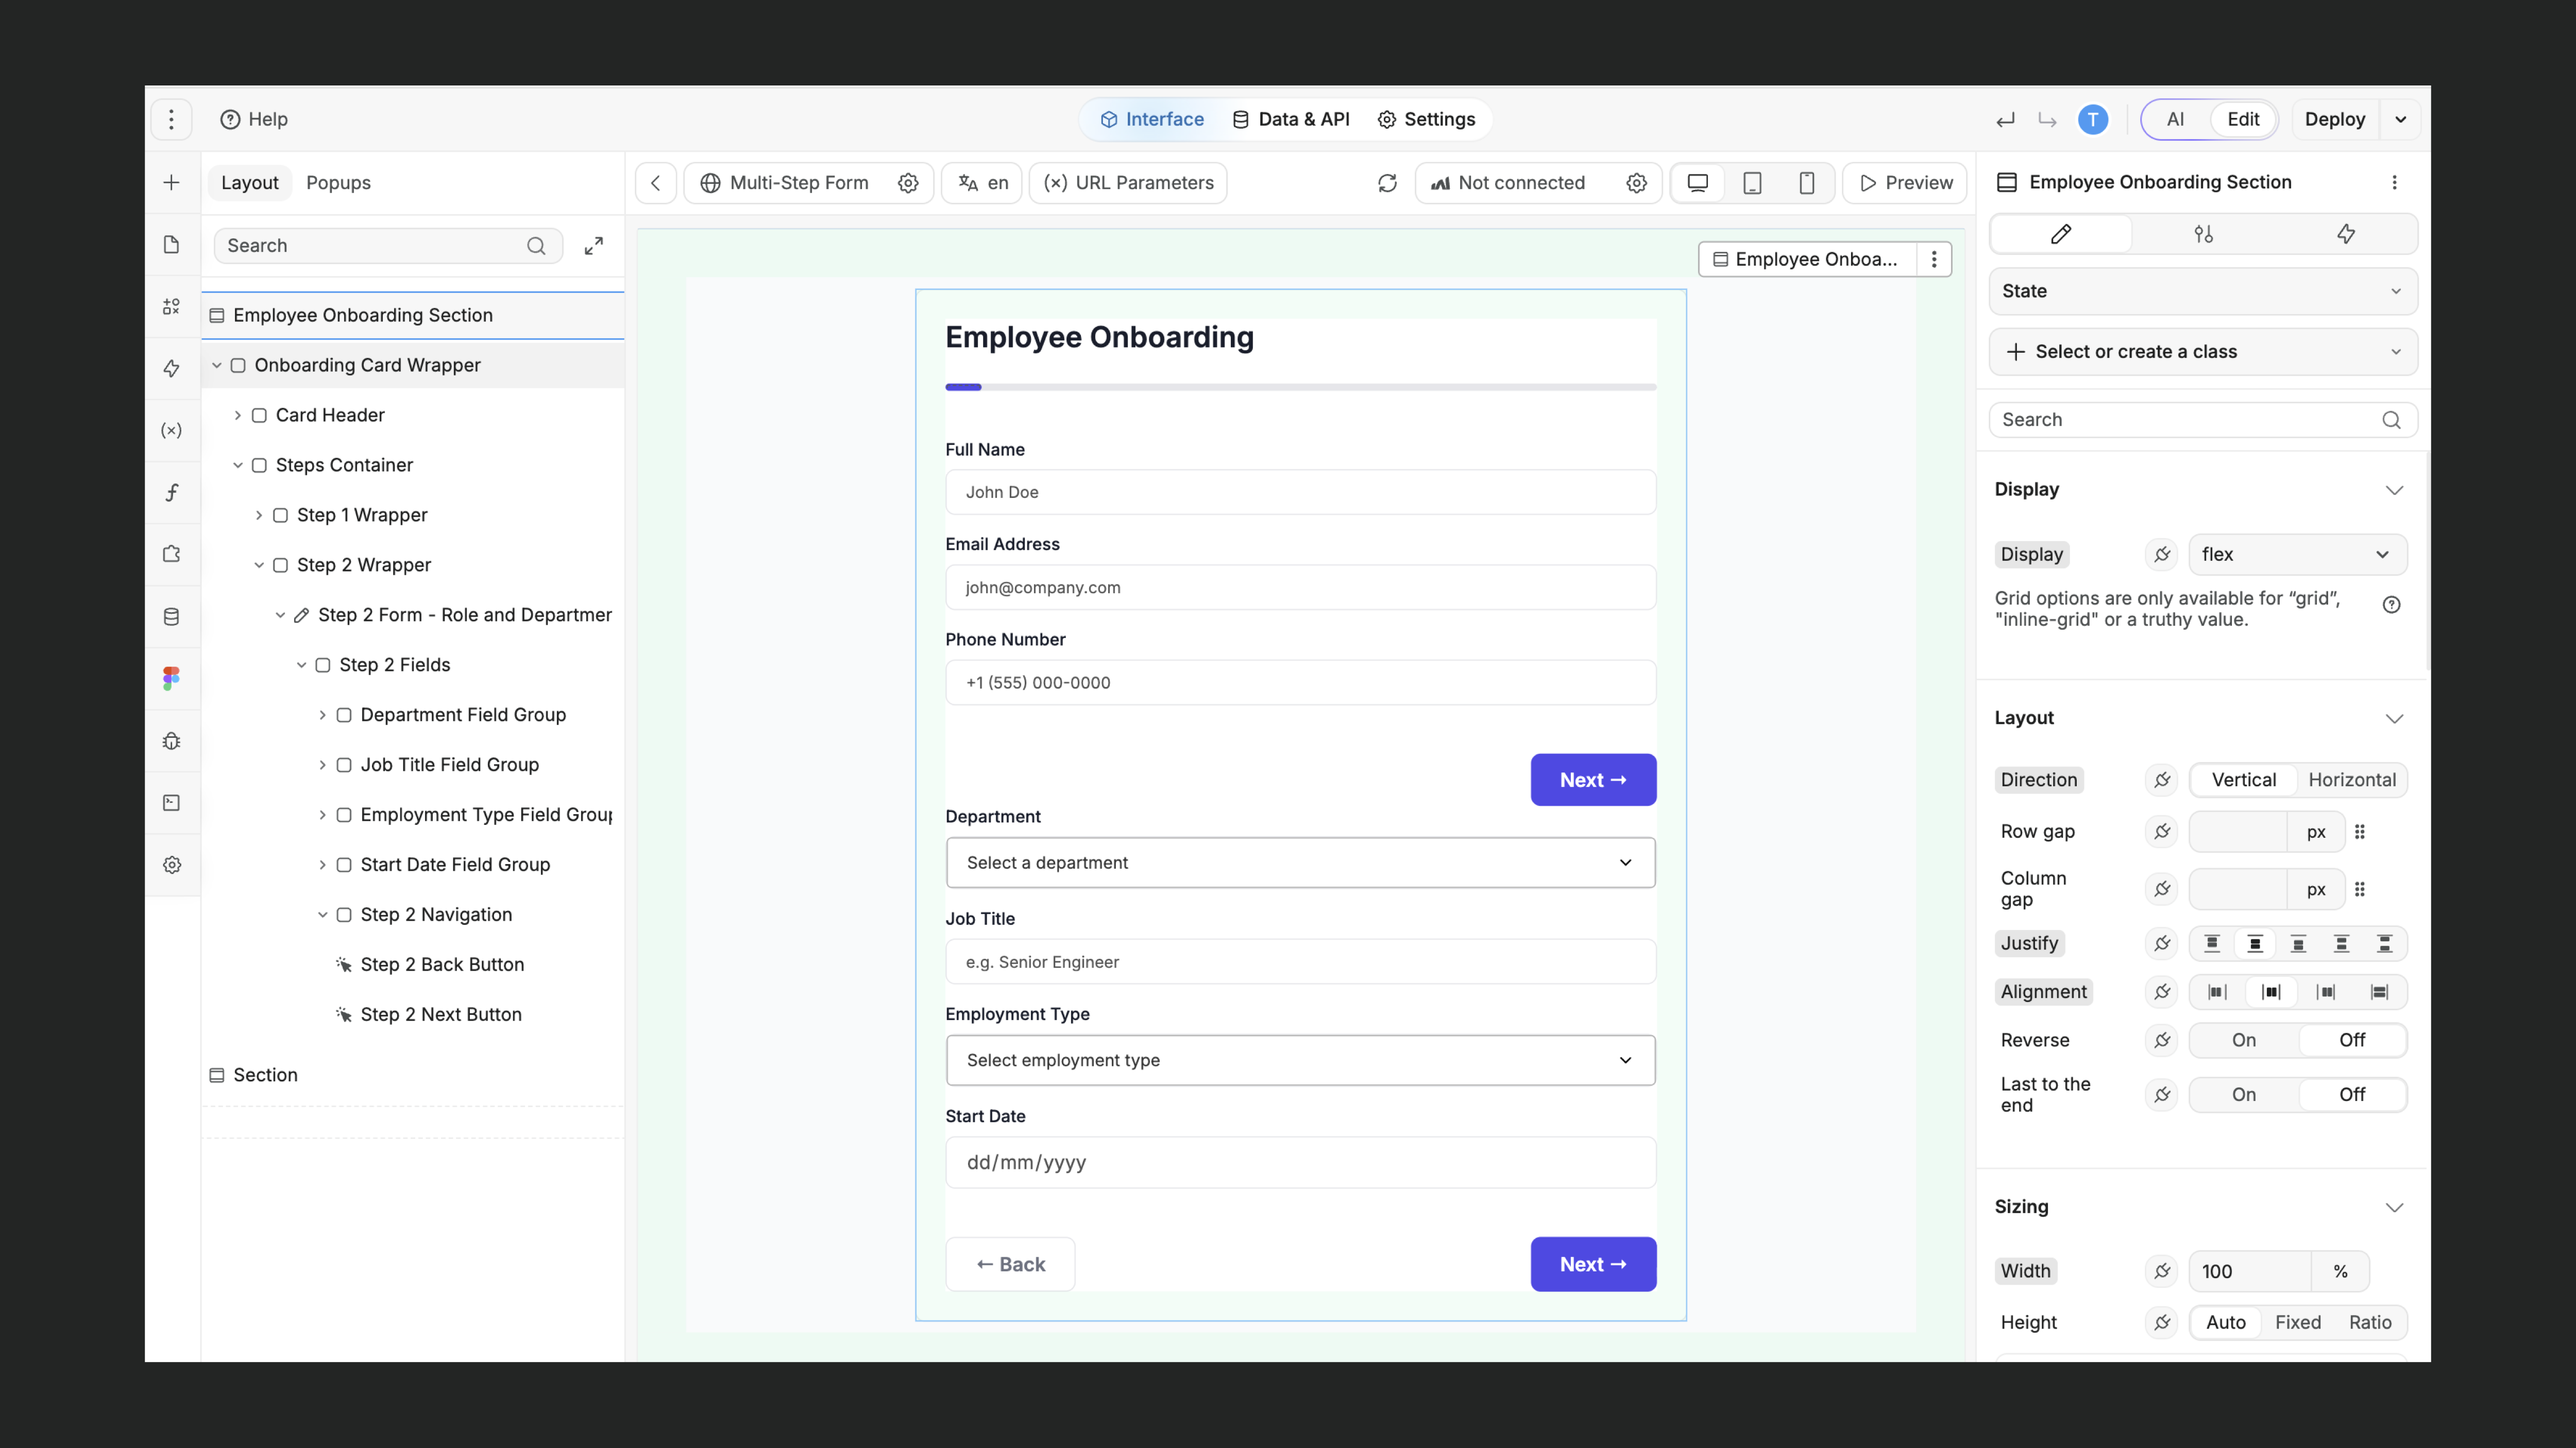
Task: Open the Display flex dropdown
Action: pyautogui.click(x=2296, y=555)
